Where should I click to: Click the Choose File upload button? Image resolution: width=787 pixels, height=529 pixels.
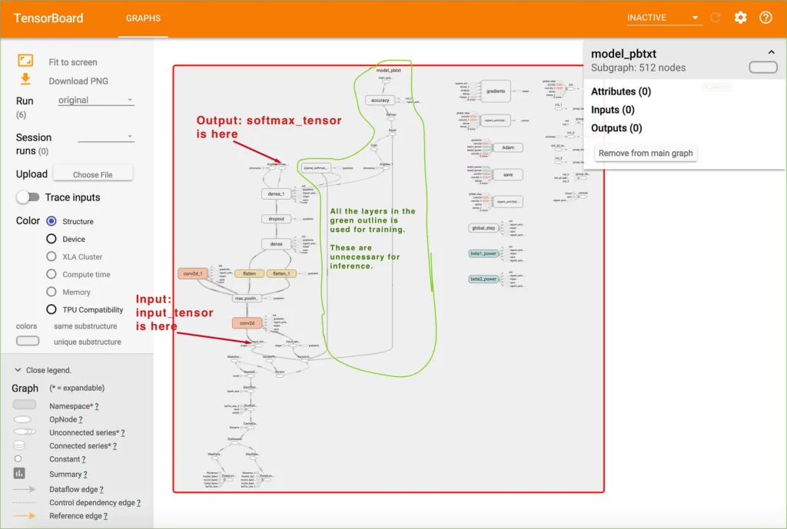pyautogui.click(x=93, y=174)
